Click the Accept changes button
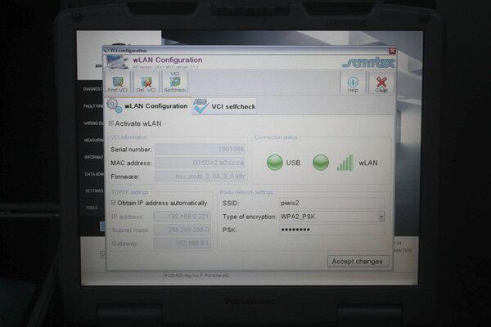This screenshot has width=491, height=327. (358, 262)
